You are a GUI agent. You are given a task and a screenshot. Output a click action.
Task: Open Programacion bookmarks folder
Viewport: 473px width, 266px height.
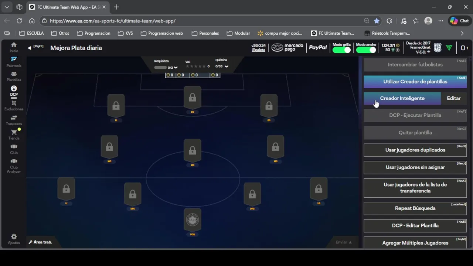pos(93,33)
